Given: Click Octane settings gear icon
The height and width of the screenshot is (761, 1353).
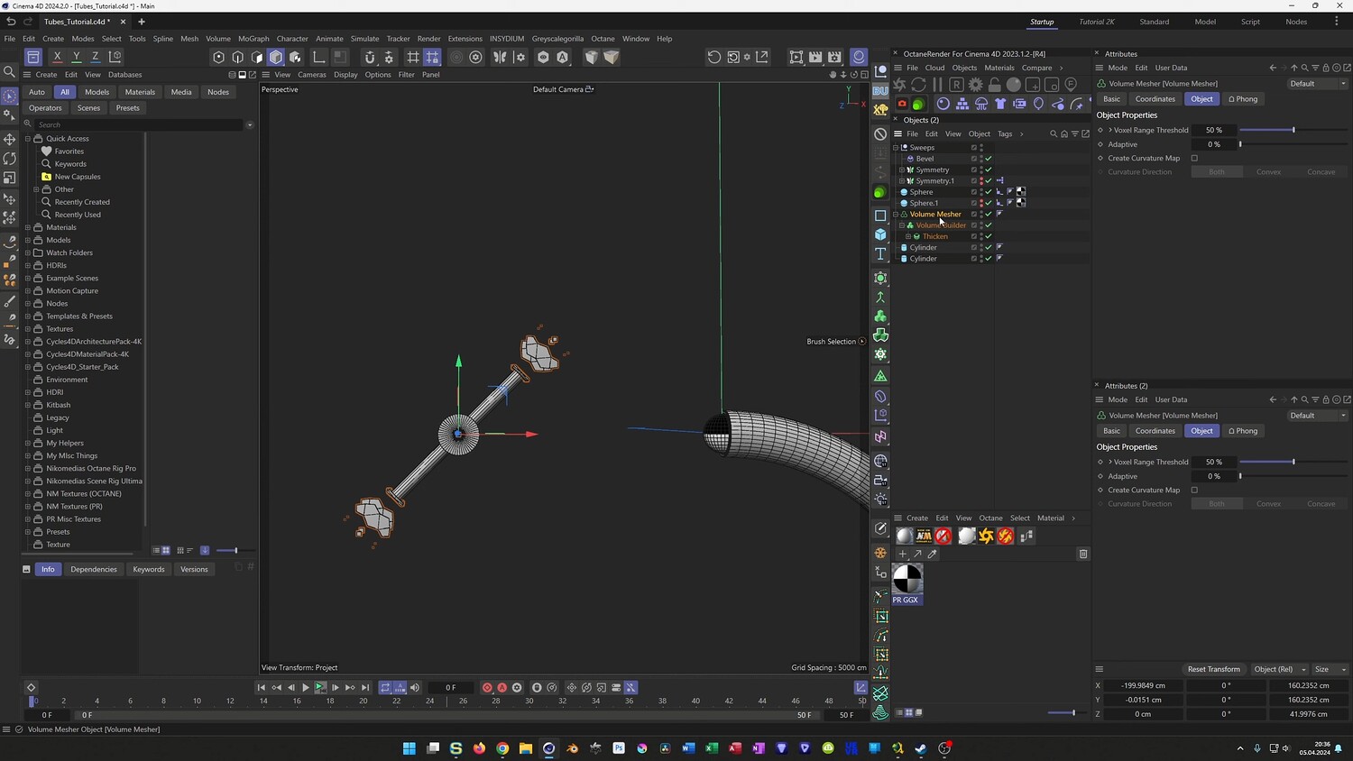Looking at the screenshot, I should (x=975, y=85).
